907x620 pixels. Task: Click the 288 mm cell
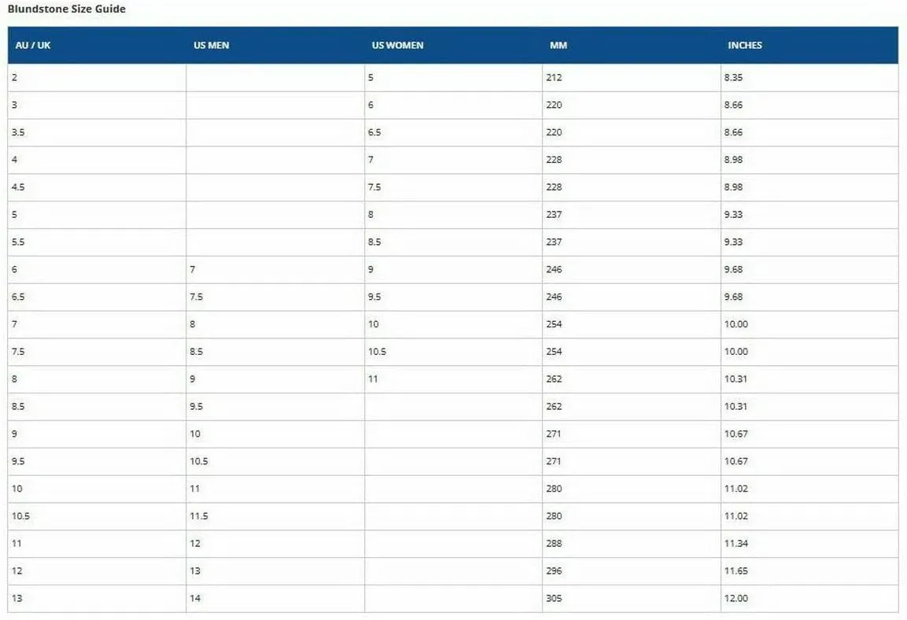631,544
